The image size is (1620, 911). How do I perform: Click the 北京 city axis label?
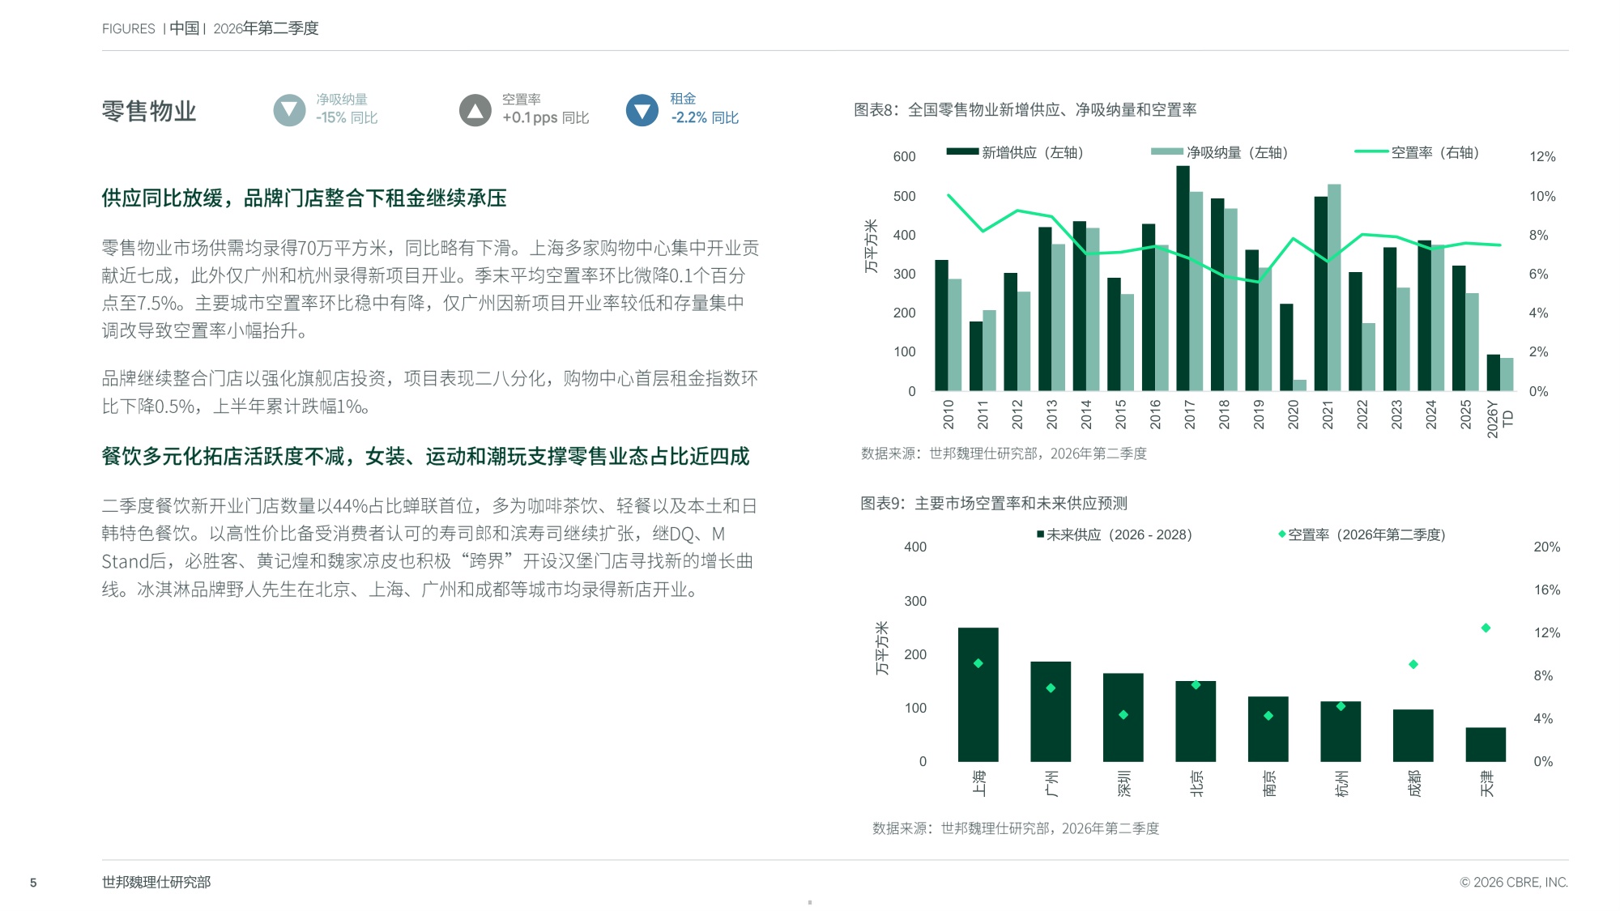(1196, 784)
